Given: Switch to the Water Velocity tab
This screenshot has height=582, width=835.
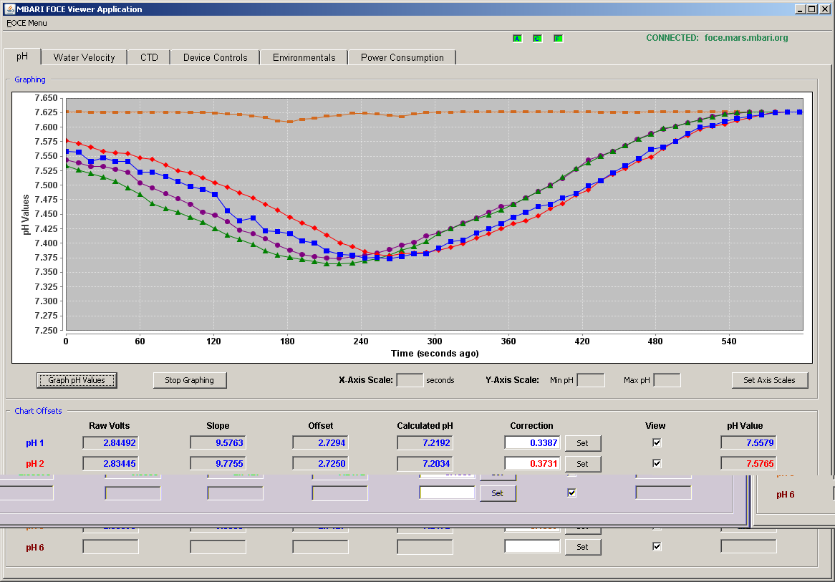Looking at the screenshot, I should click(x=84, y=57).
